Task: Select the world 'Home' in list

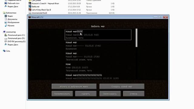Action: pos(98,67)
